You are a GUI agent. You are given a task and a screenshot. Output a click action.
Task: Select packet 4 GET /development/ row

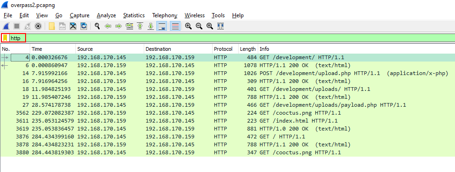pos(227,57)
